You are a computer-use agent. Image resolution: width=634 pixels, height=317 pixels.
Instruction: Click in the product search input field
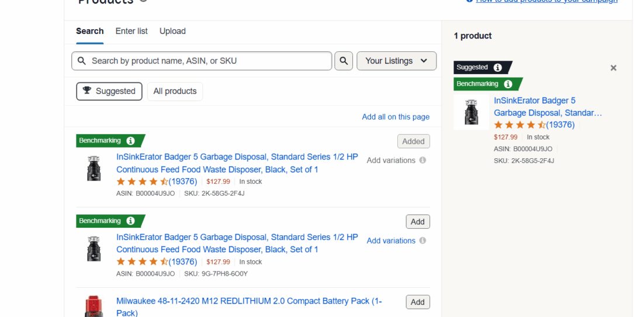(x=207, y=61)
